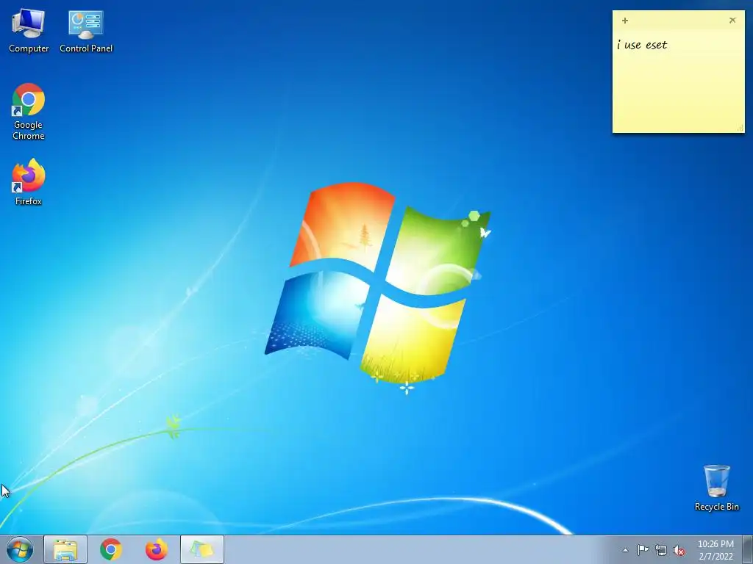Open the Windows Start menu orb
Image resolution: width=753 pixels, height=564 pixels.
20,549
